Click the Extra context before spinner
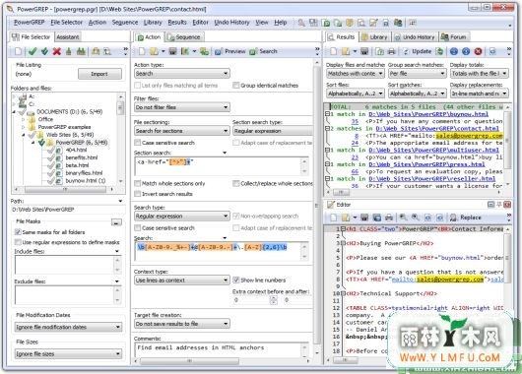 coord(274,300)
